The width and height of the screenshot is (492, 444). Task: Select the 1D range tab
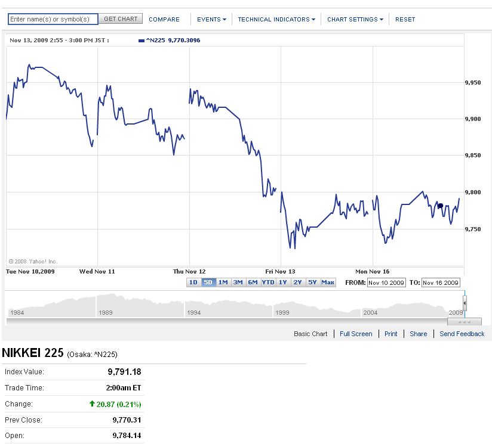click(x=193, y=282)
